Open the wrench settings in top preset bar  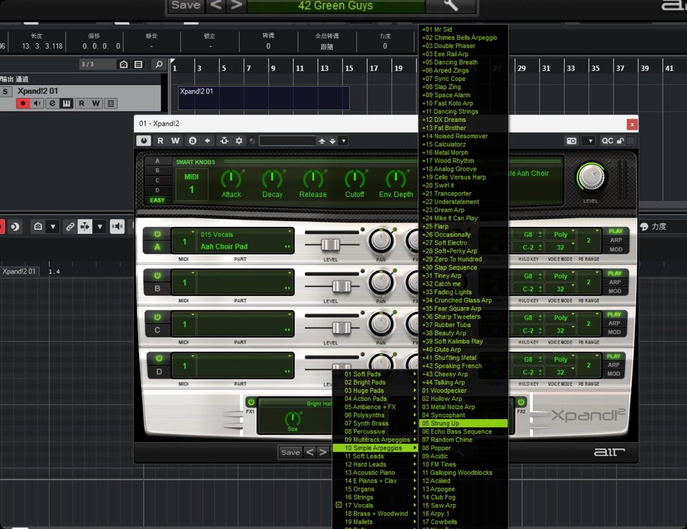[451, 5]
